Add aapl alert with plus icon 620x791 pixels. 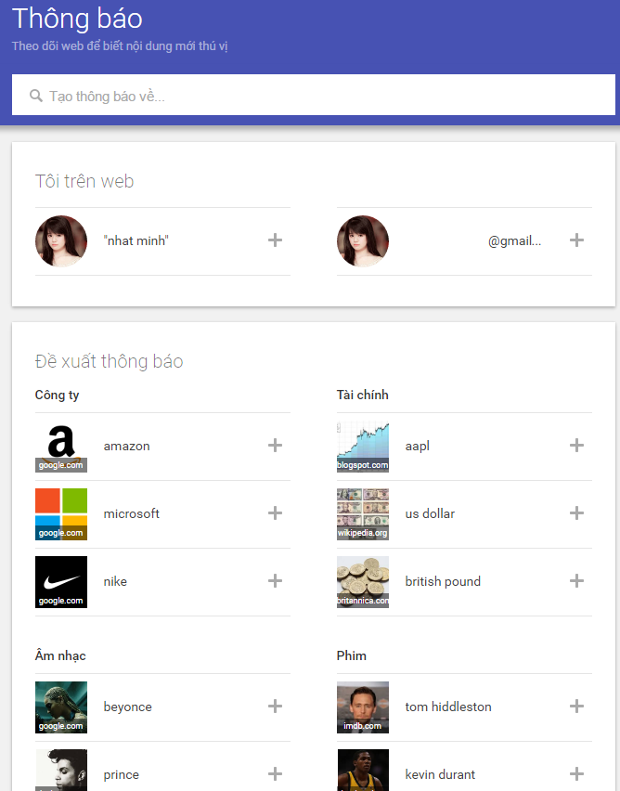click(576, 446)
